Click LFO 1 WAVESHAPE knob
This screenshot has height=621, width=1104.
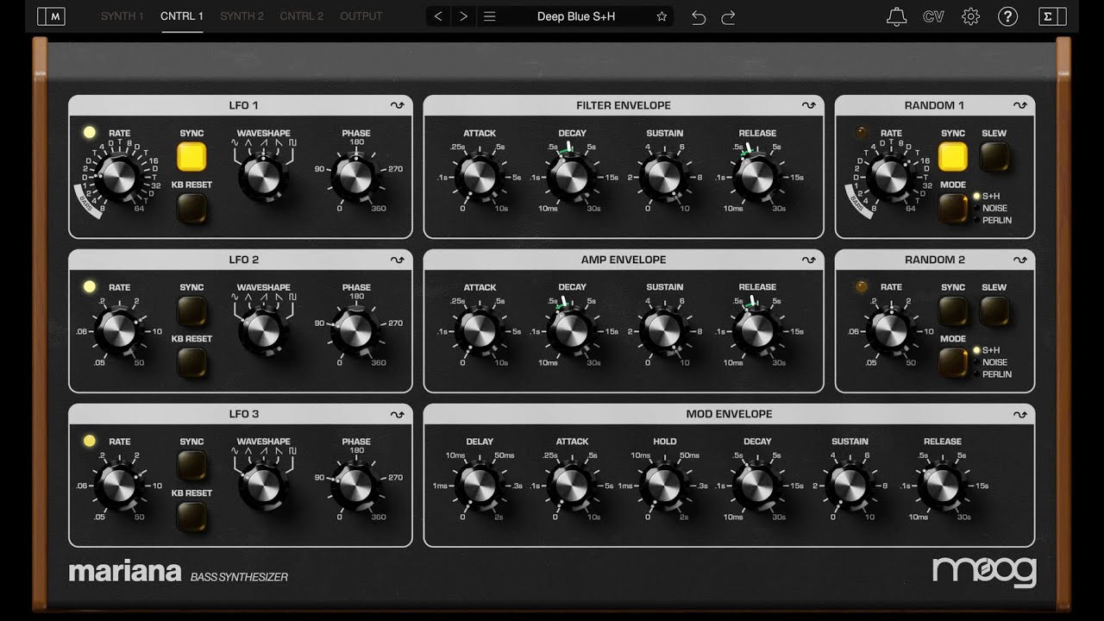(263, 177)
